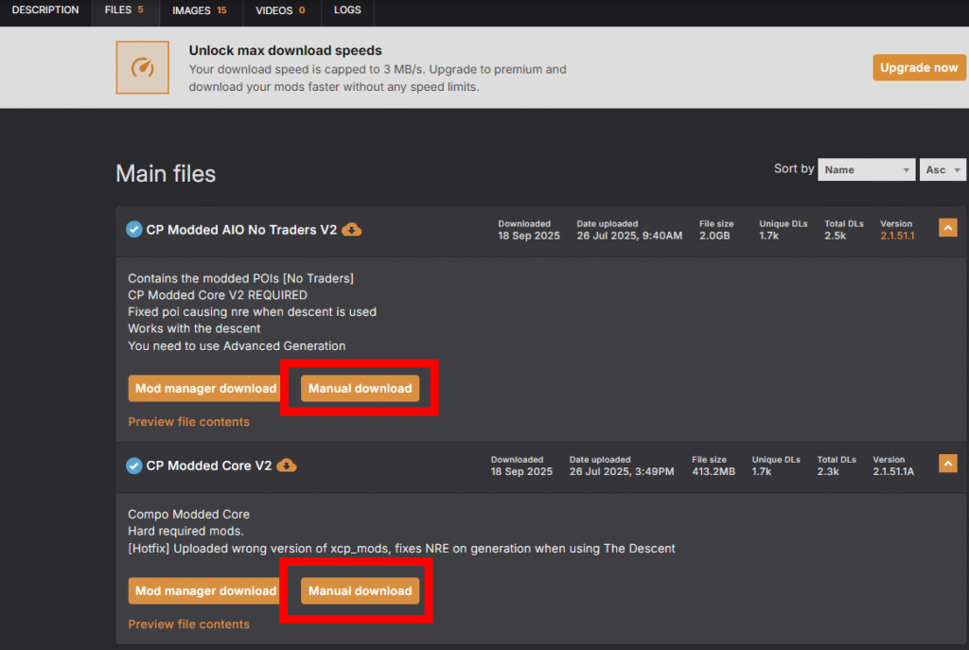Click blue checkmark beside CP Modded Core V2
This screenshot has height=650, width=969.
[x=134, y=466]
